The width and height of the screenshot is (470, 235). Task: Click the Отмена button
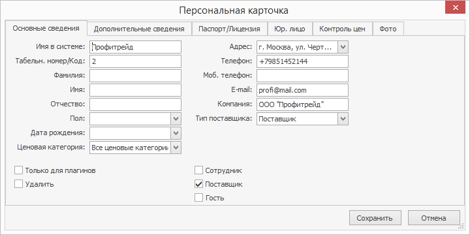(433, 218)
